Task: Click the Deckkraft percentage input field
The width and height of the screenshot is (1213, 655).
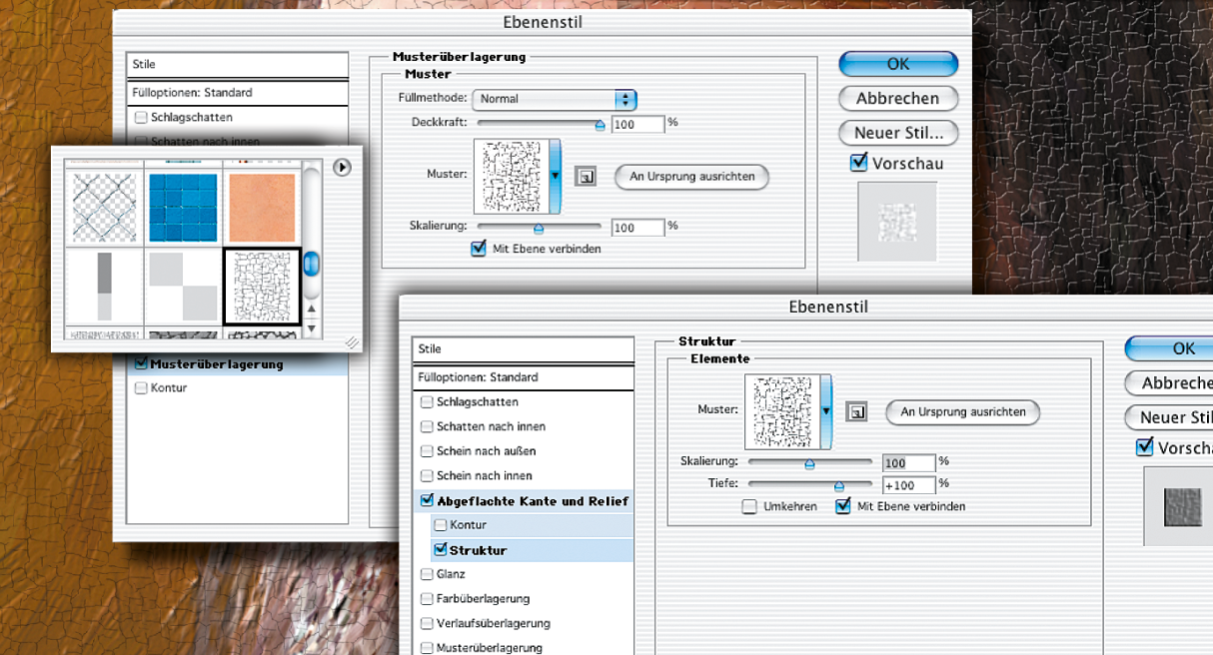Action: click(638, 124)
